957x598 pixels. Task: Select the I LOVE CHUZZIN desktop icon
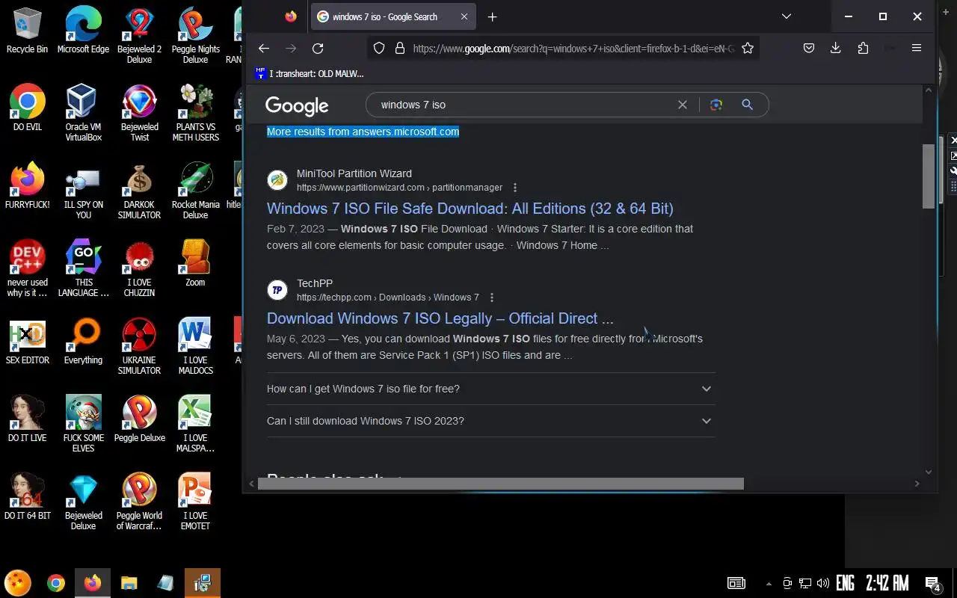tap(139, 268)
